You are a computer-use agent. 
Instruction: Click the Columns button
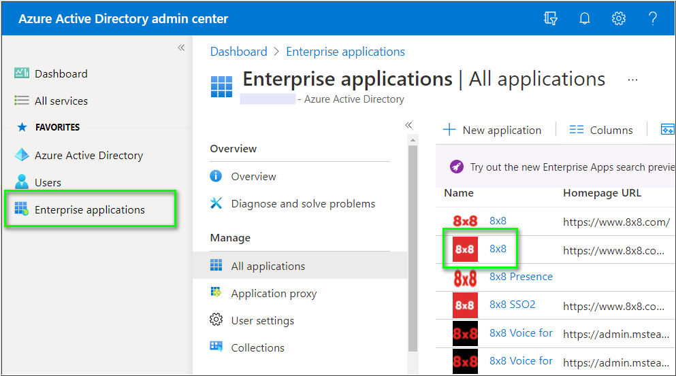pos(601,130)
